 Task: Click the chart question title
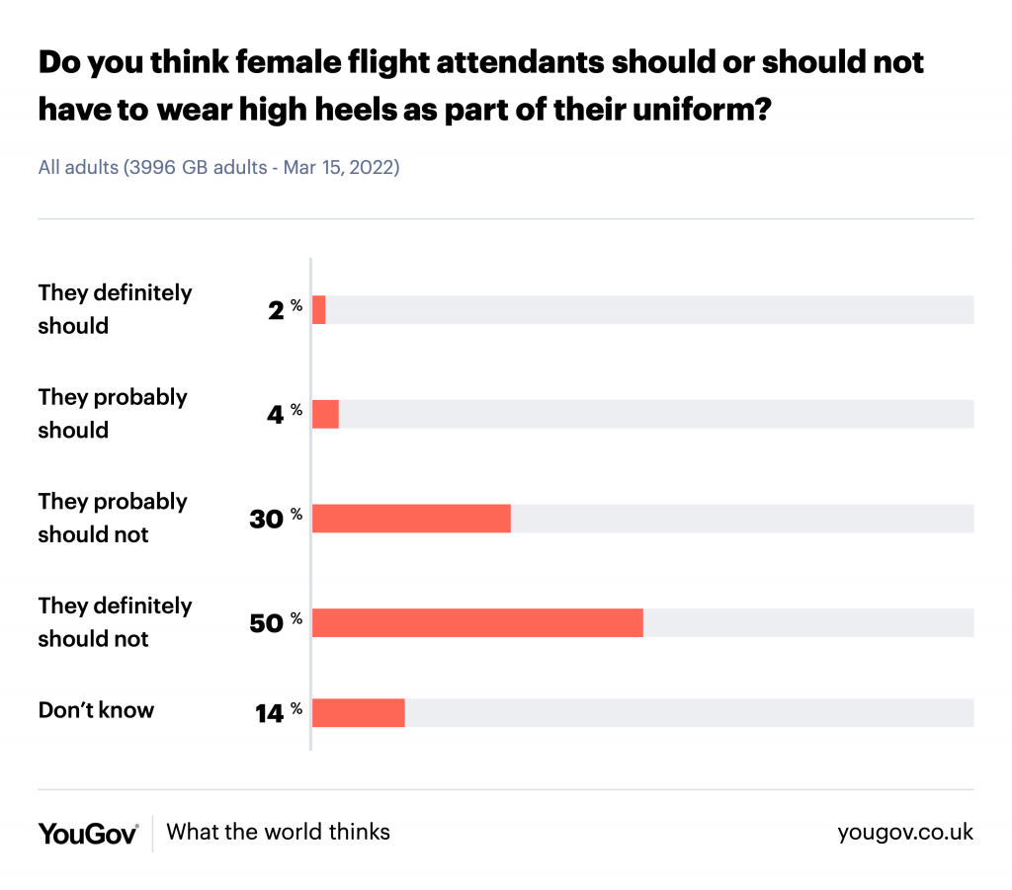coord(481,86)
